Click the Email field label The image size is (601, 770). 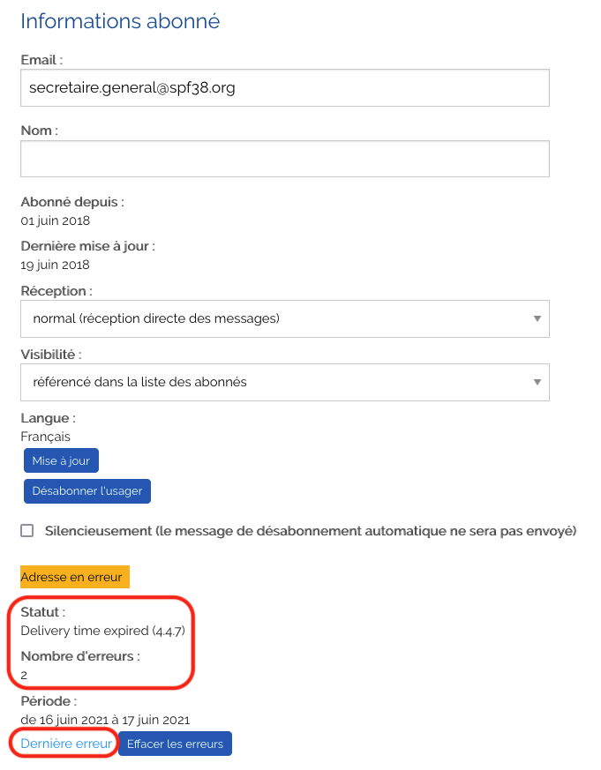41,60
